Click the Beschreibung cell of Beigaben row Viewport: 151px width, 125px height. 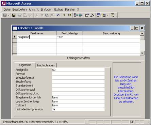[x=111, y=37]
